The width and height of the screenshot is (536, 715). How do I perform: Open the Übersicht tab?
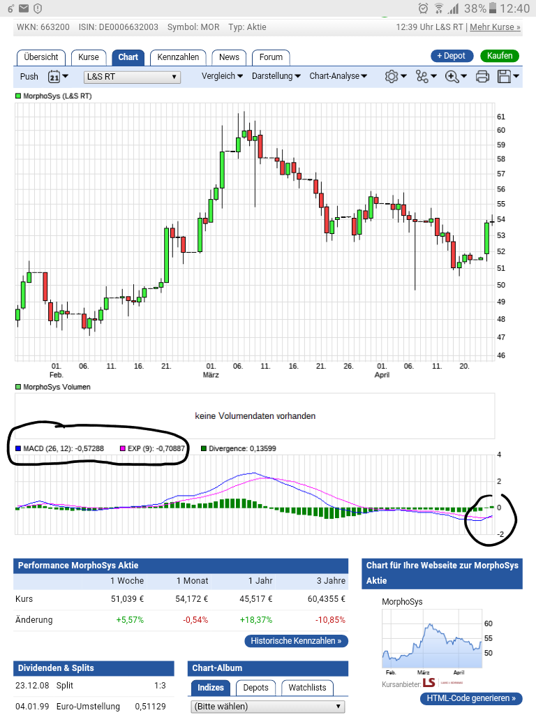(x=41, y=57)
